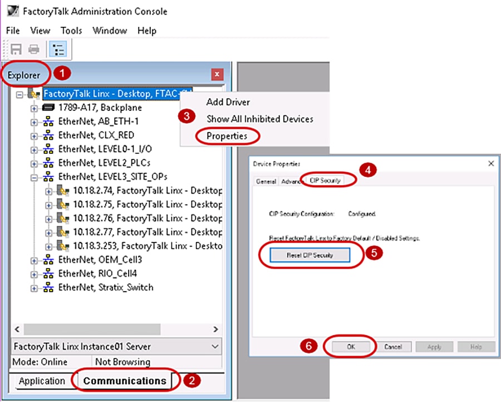Open the General tab in Device Properties

pyautogui.click(x=266, y=181)
